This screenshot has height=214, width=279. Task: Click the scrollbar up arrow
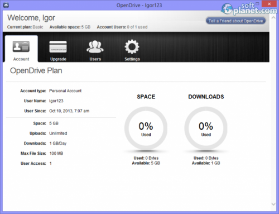273,18
